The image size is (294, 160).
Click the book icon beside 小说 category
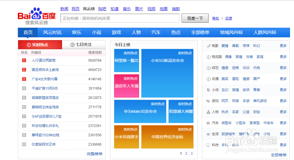(208, 90)
